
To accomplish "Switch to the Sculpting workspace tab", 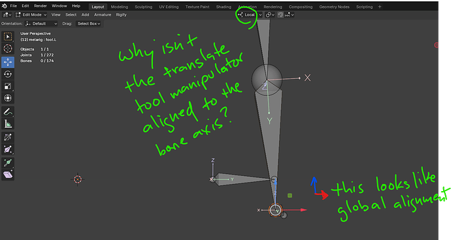I will click(x=144, y=7).
